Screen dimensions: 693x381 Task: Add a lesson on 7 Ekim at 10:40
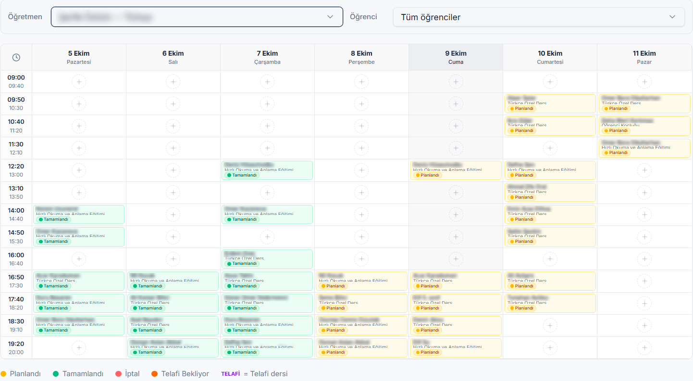point(267,126)
